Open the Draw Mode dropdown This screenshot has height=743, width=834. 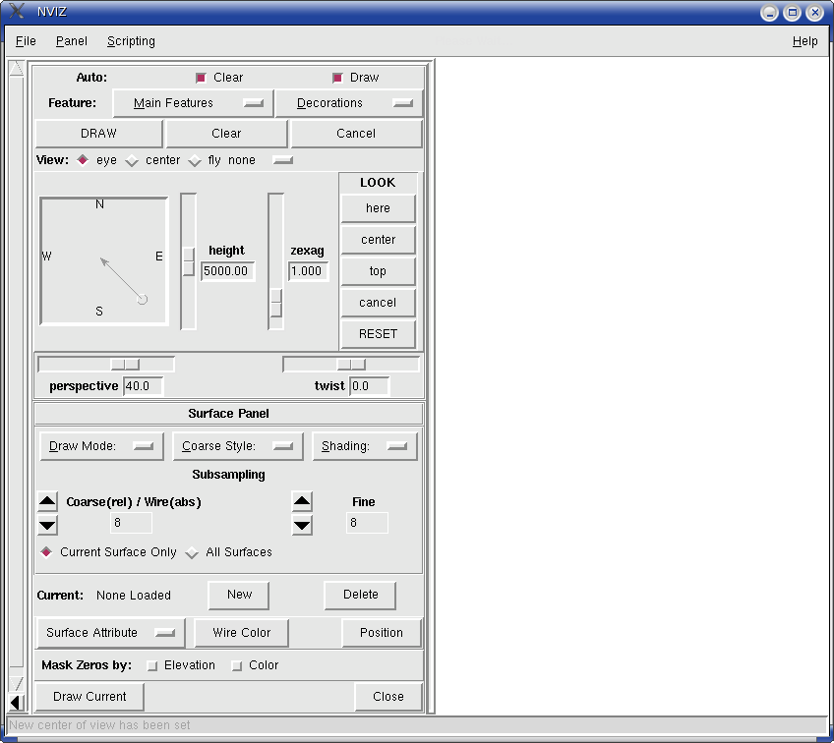click(101, 446)
